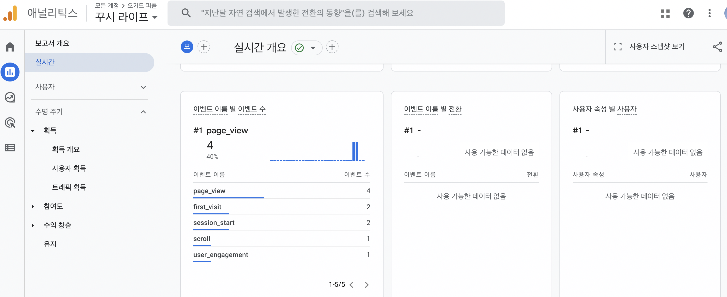Click 전환 column header in conversions card
The image size is (727, 297).
pos(533,175)
